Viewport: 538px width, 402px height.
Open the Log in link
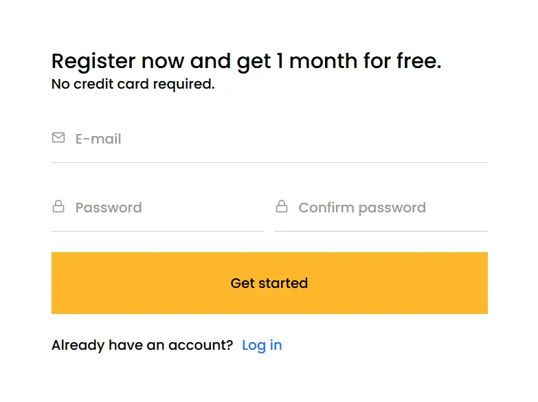pos(262,345)
